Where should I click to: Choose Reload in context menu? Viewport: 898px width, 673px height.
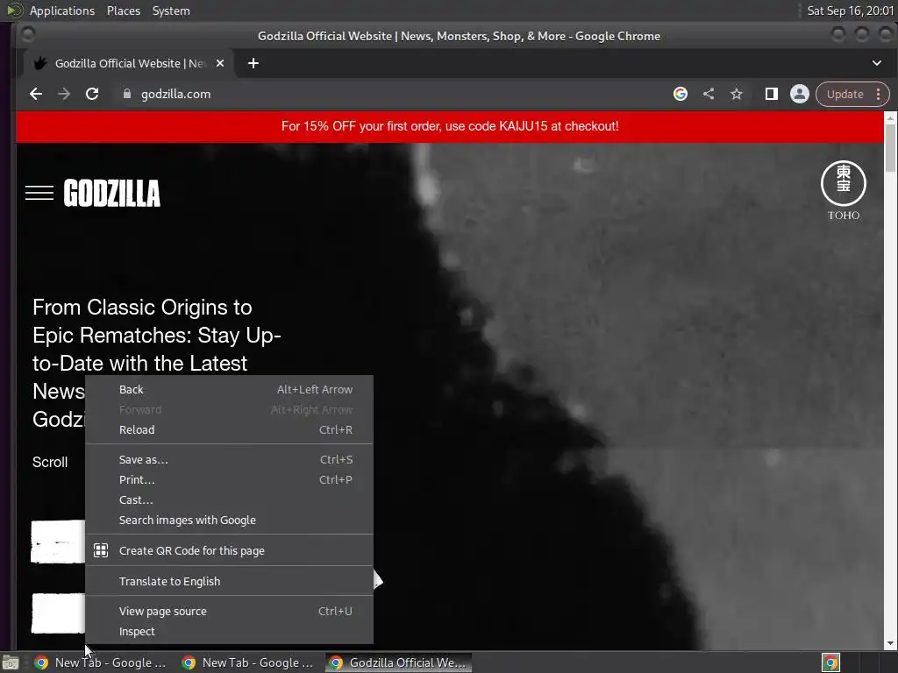[x=229, y=429]
